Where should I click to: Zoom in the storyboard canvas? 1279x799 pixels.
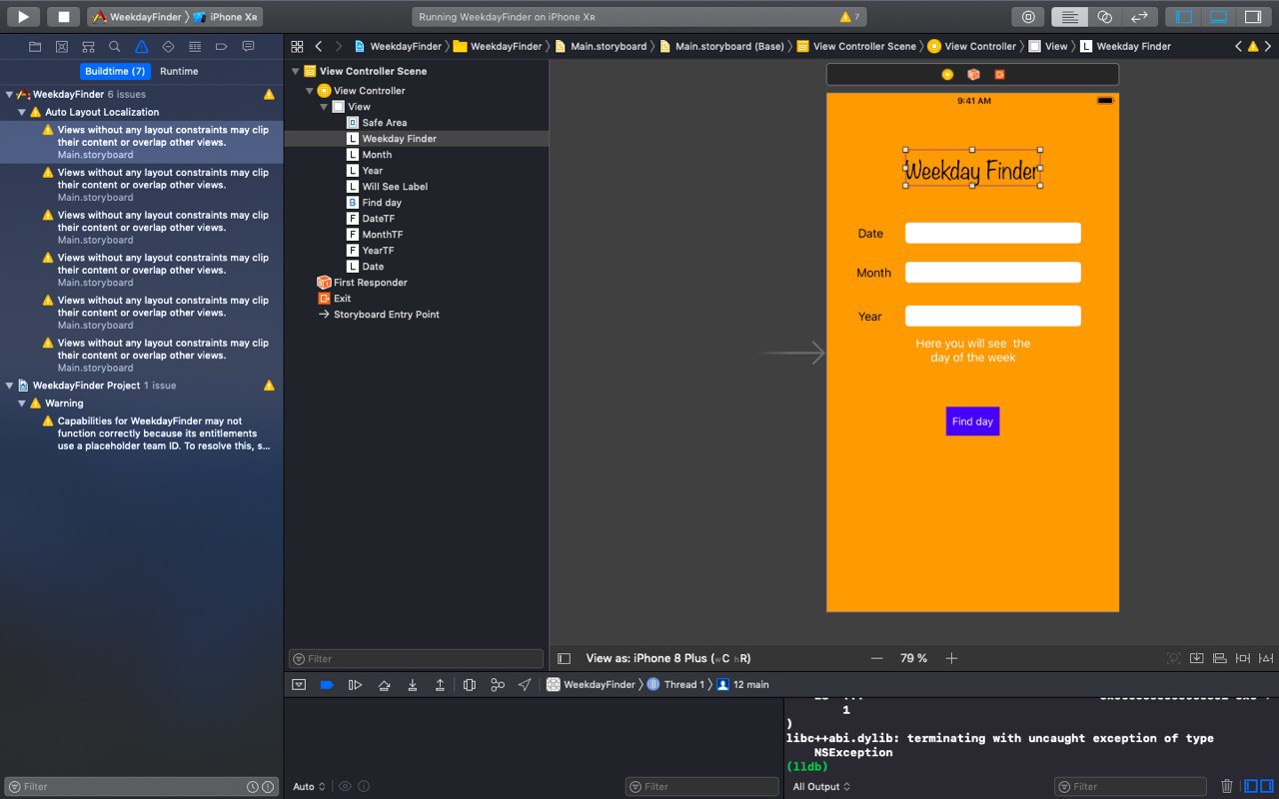[x=951, y=658]
